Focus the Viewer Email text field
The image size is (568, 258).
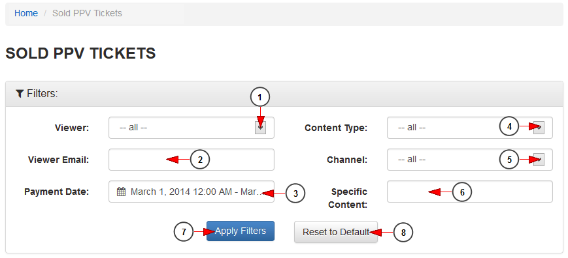pos(192,160)
